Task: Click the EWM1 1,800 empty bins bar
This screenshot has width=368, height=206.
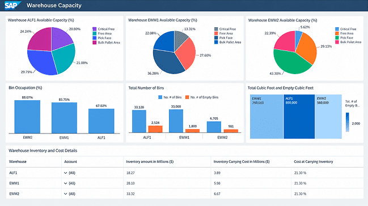Action: click(192, 131)
